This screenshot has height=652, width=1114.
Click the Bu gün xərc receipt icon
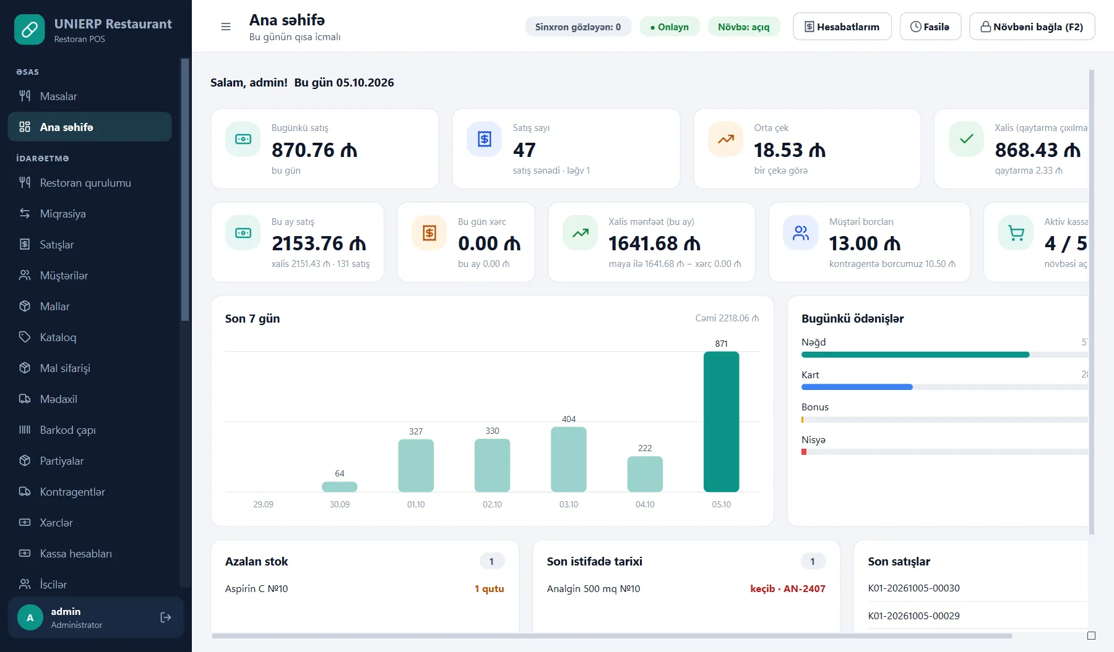coord(430,233)
